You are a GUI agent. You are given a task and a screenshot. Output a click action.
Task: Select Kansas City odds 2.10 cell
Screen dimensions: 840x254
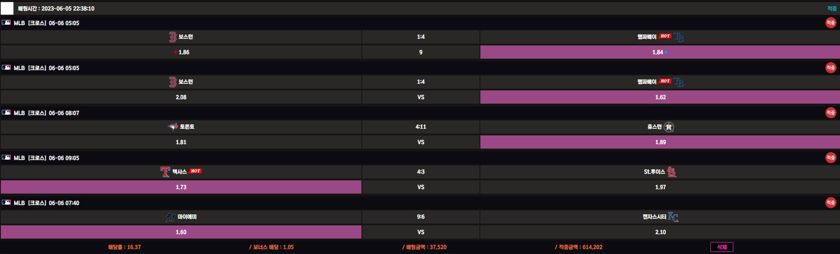660,232
